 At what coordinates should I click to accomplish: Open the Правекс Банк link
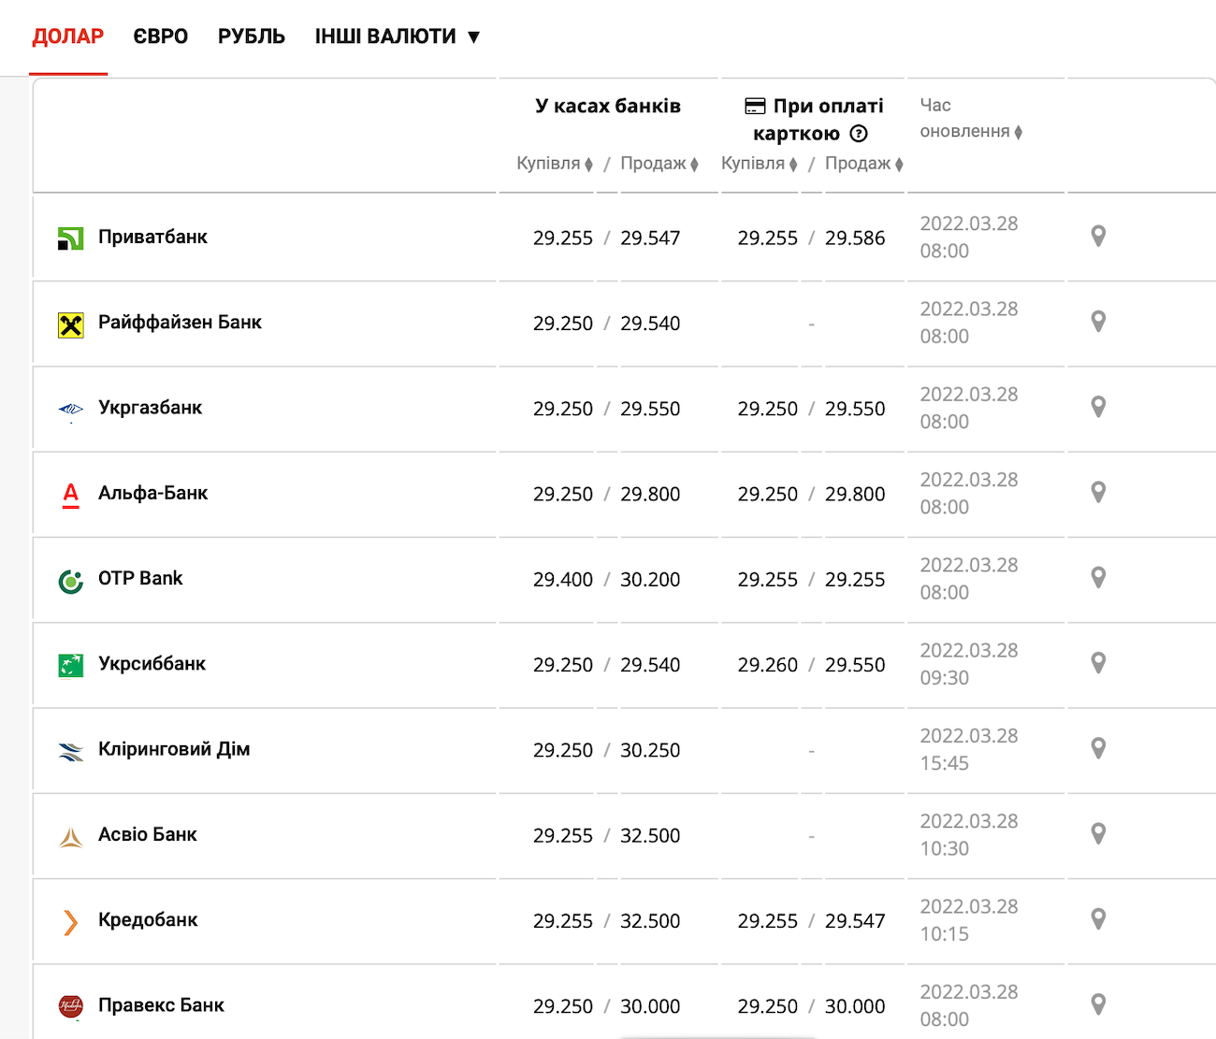tap(161, 1005)
